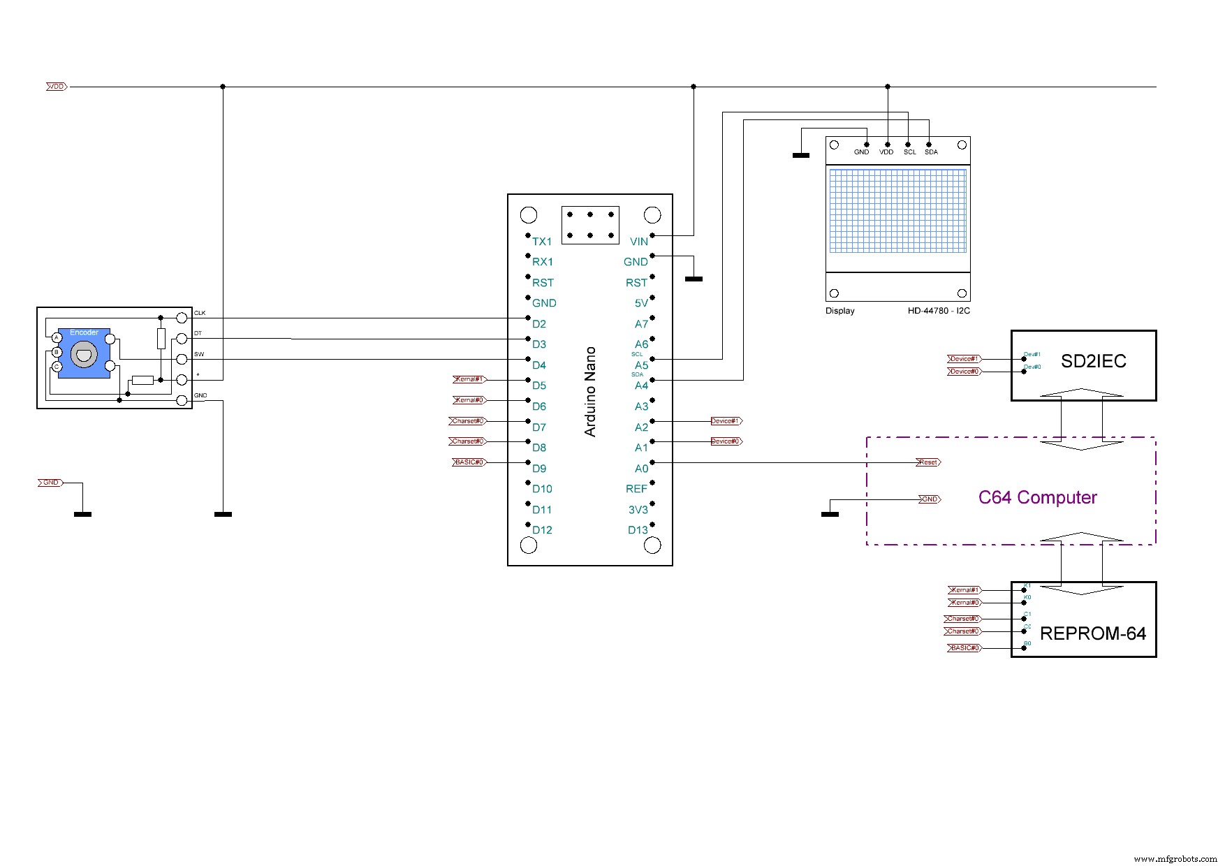Click the Charset#0 label beside pin D7

click(x=467, y=420)
